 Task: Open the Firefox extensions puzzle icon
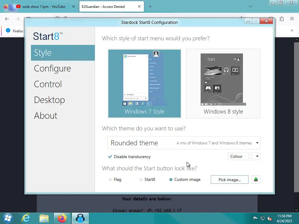(282, 19)
